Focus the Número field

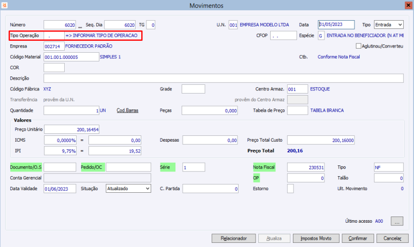(x=60, y=25)
